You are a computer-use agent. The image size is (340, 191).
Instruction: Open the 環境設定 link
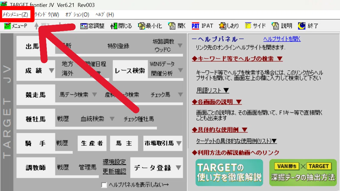click(114, 162)
